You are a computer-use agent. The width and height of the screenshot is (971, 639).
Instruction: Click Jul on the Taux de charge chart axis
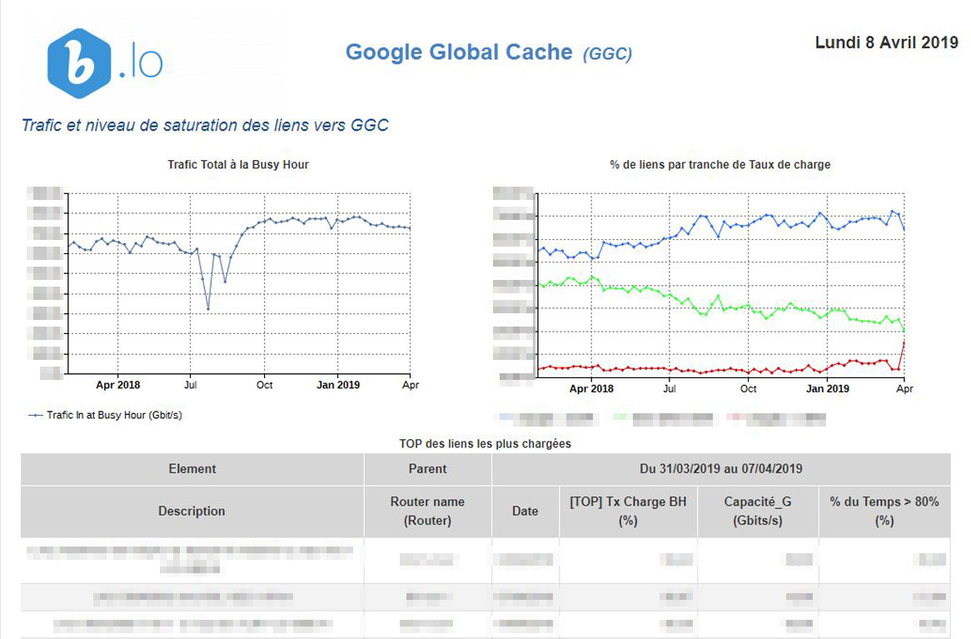[x=670, y=388]
